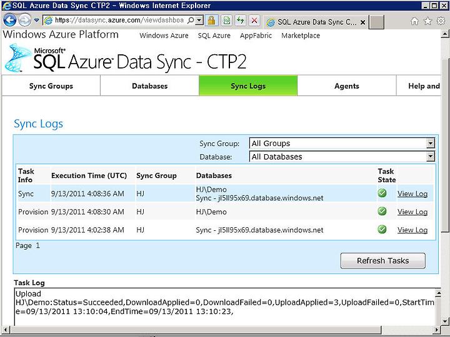450x337 pixels.
Task: Click the 9/13/2011 4:02:38 AM cell
Action: click(87, 230)
